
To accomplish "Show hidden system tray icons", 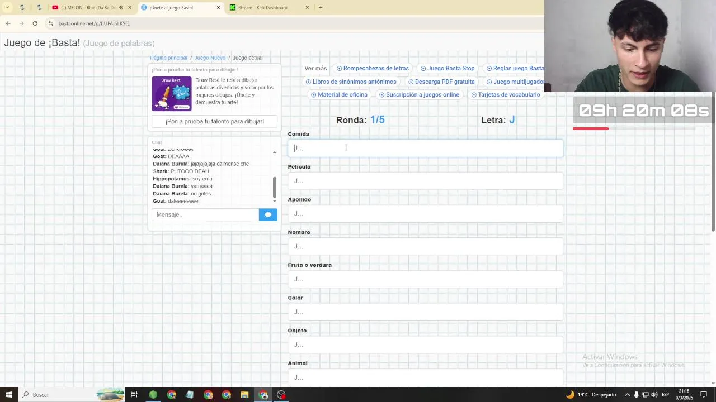I will pos(627,395).
